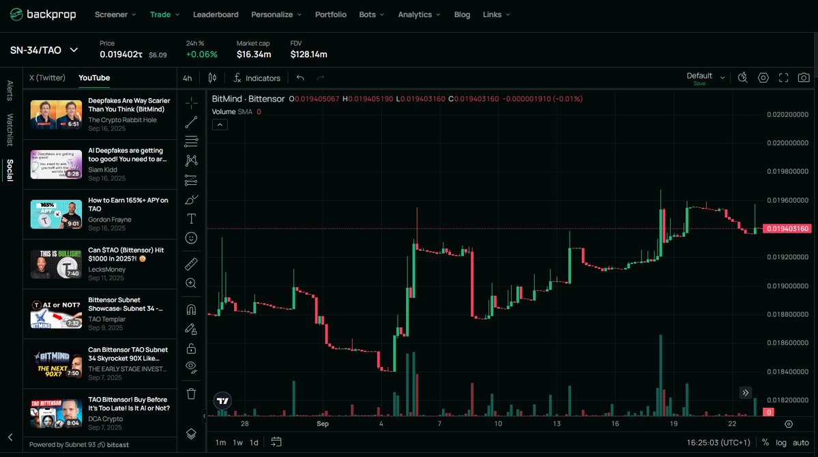This screenshot has height=457, width=818.
Task: Open How to Earn 165%+ APY video
Action: click(x=100, y=214)
